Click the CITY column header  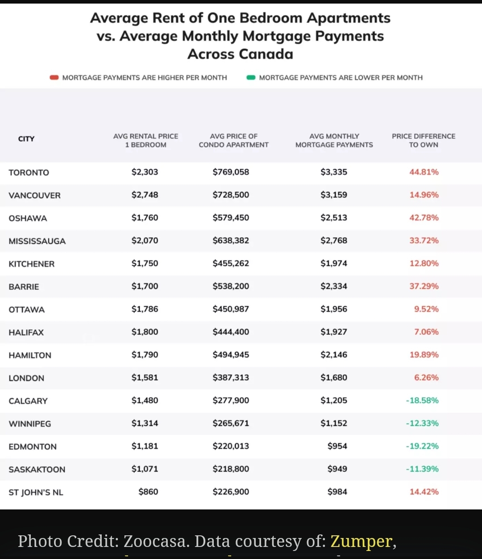tap(26, 139)
